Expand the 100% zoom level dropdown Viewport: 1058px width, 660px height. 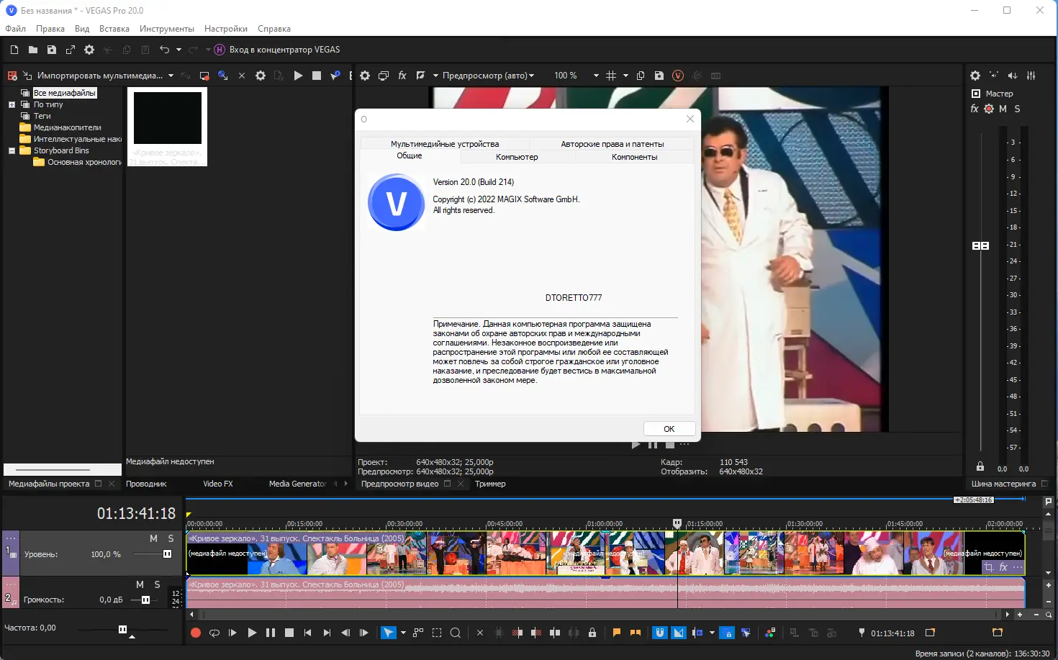595,75
